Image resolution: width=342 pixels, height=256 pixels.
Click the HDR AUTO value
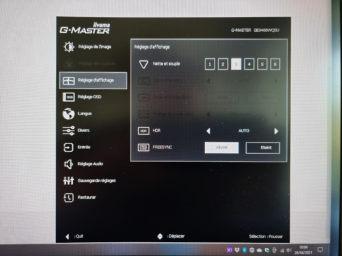(x=244, y=131)
